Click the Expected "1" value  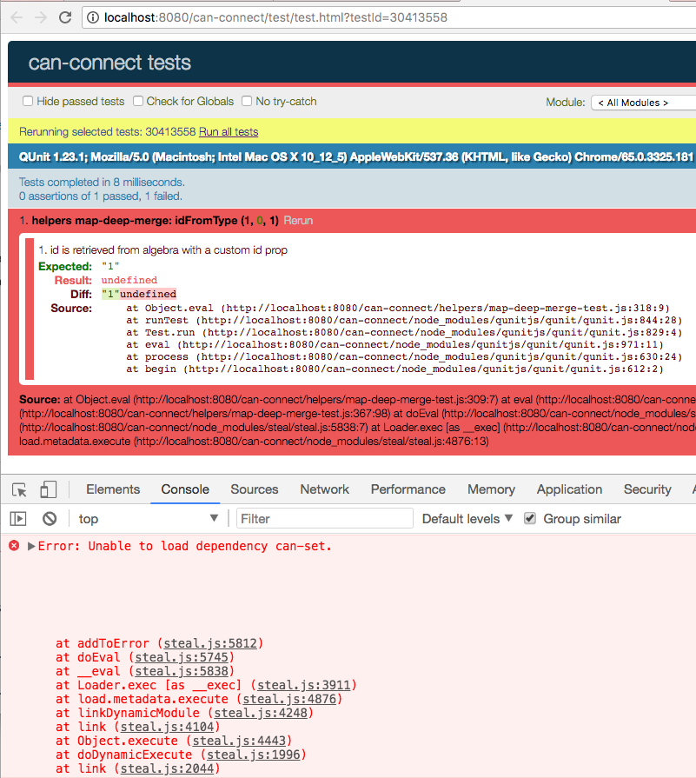pyautogui.click(x=110, y=267)
